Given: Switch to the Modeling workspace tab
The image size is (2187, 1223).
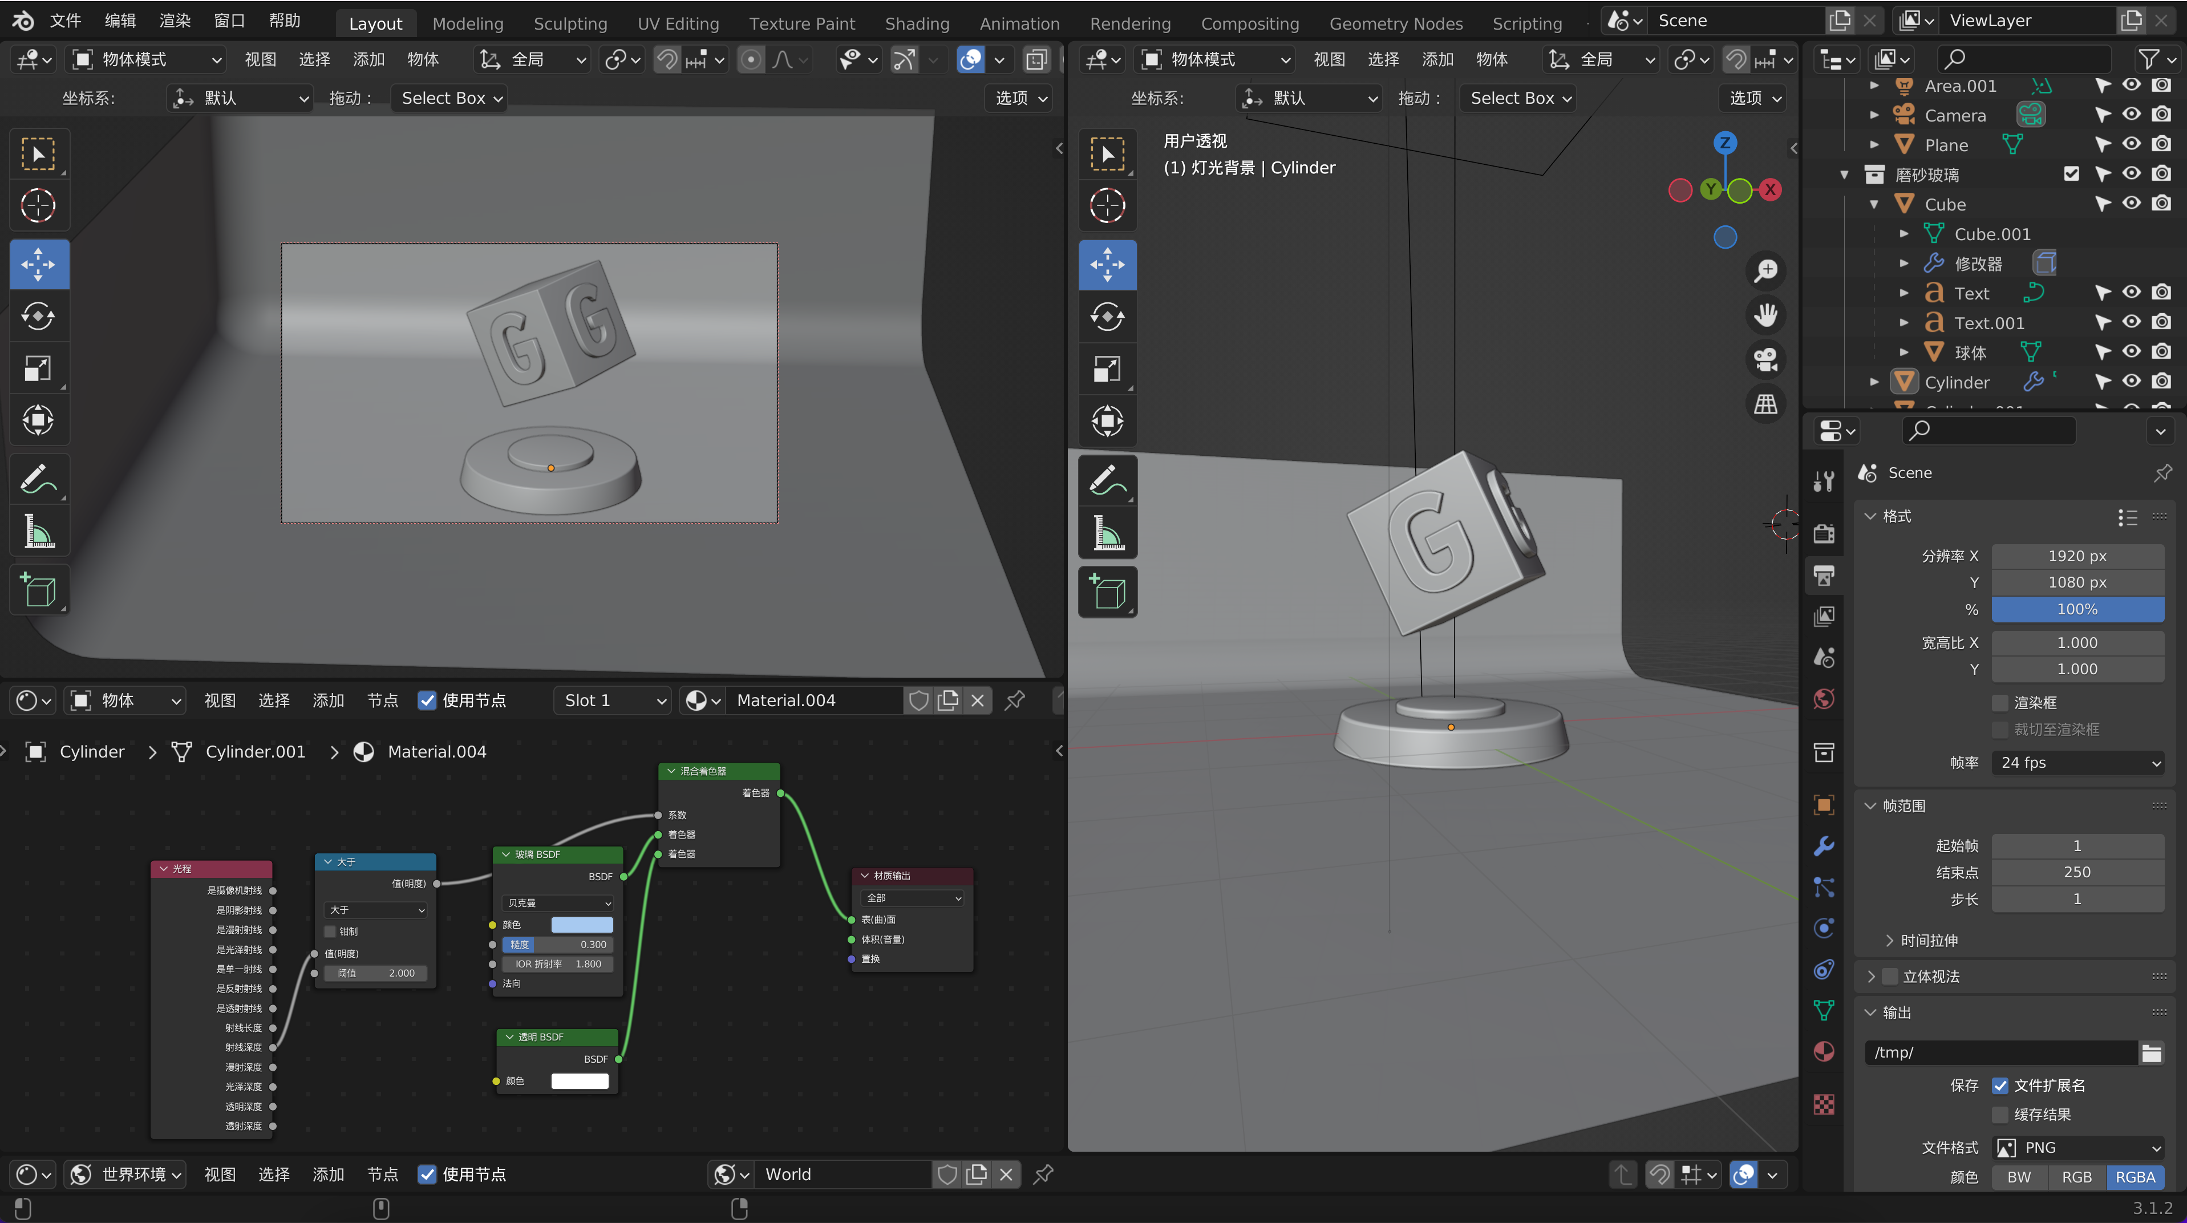Looking at the screenshot, I should click(468, 23).
